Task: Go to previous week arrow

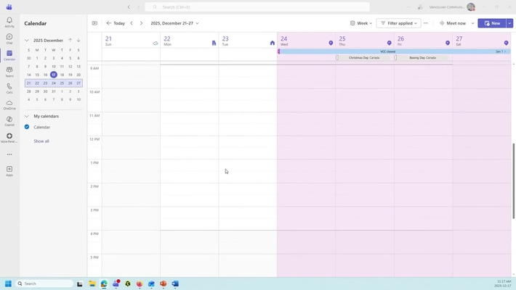Action: tap(132, 23)
